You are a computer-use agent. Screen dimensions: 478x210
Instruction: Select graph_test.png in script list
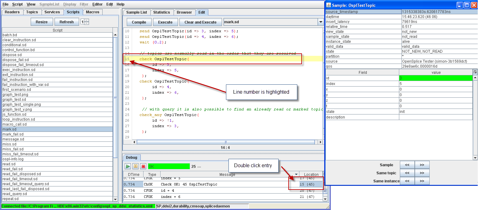[x=57, y=95]
